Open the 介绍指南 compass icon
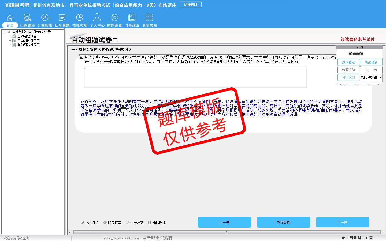 (x=45, y=18)
